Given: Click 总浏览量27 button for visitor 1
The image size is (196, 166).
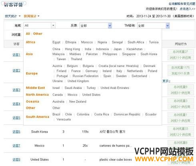Looking at the screenshot, I should (x=180, y=52).
